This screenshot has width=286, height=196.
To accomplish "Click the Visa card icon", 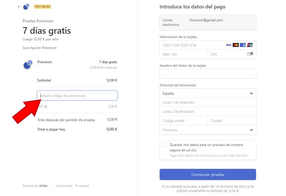I will (x=228, y=45).
